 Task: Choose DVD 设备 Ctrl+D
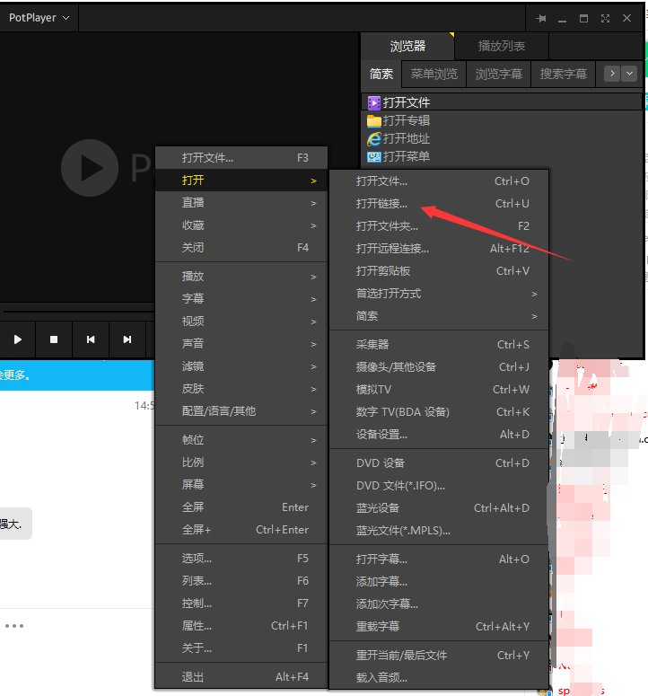(439, 463)
